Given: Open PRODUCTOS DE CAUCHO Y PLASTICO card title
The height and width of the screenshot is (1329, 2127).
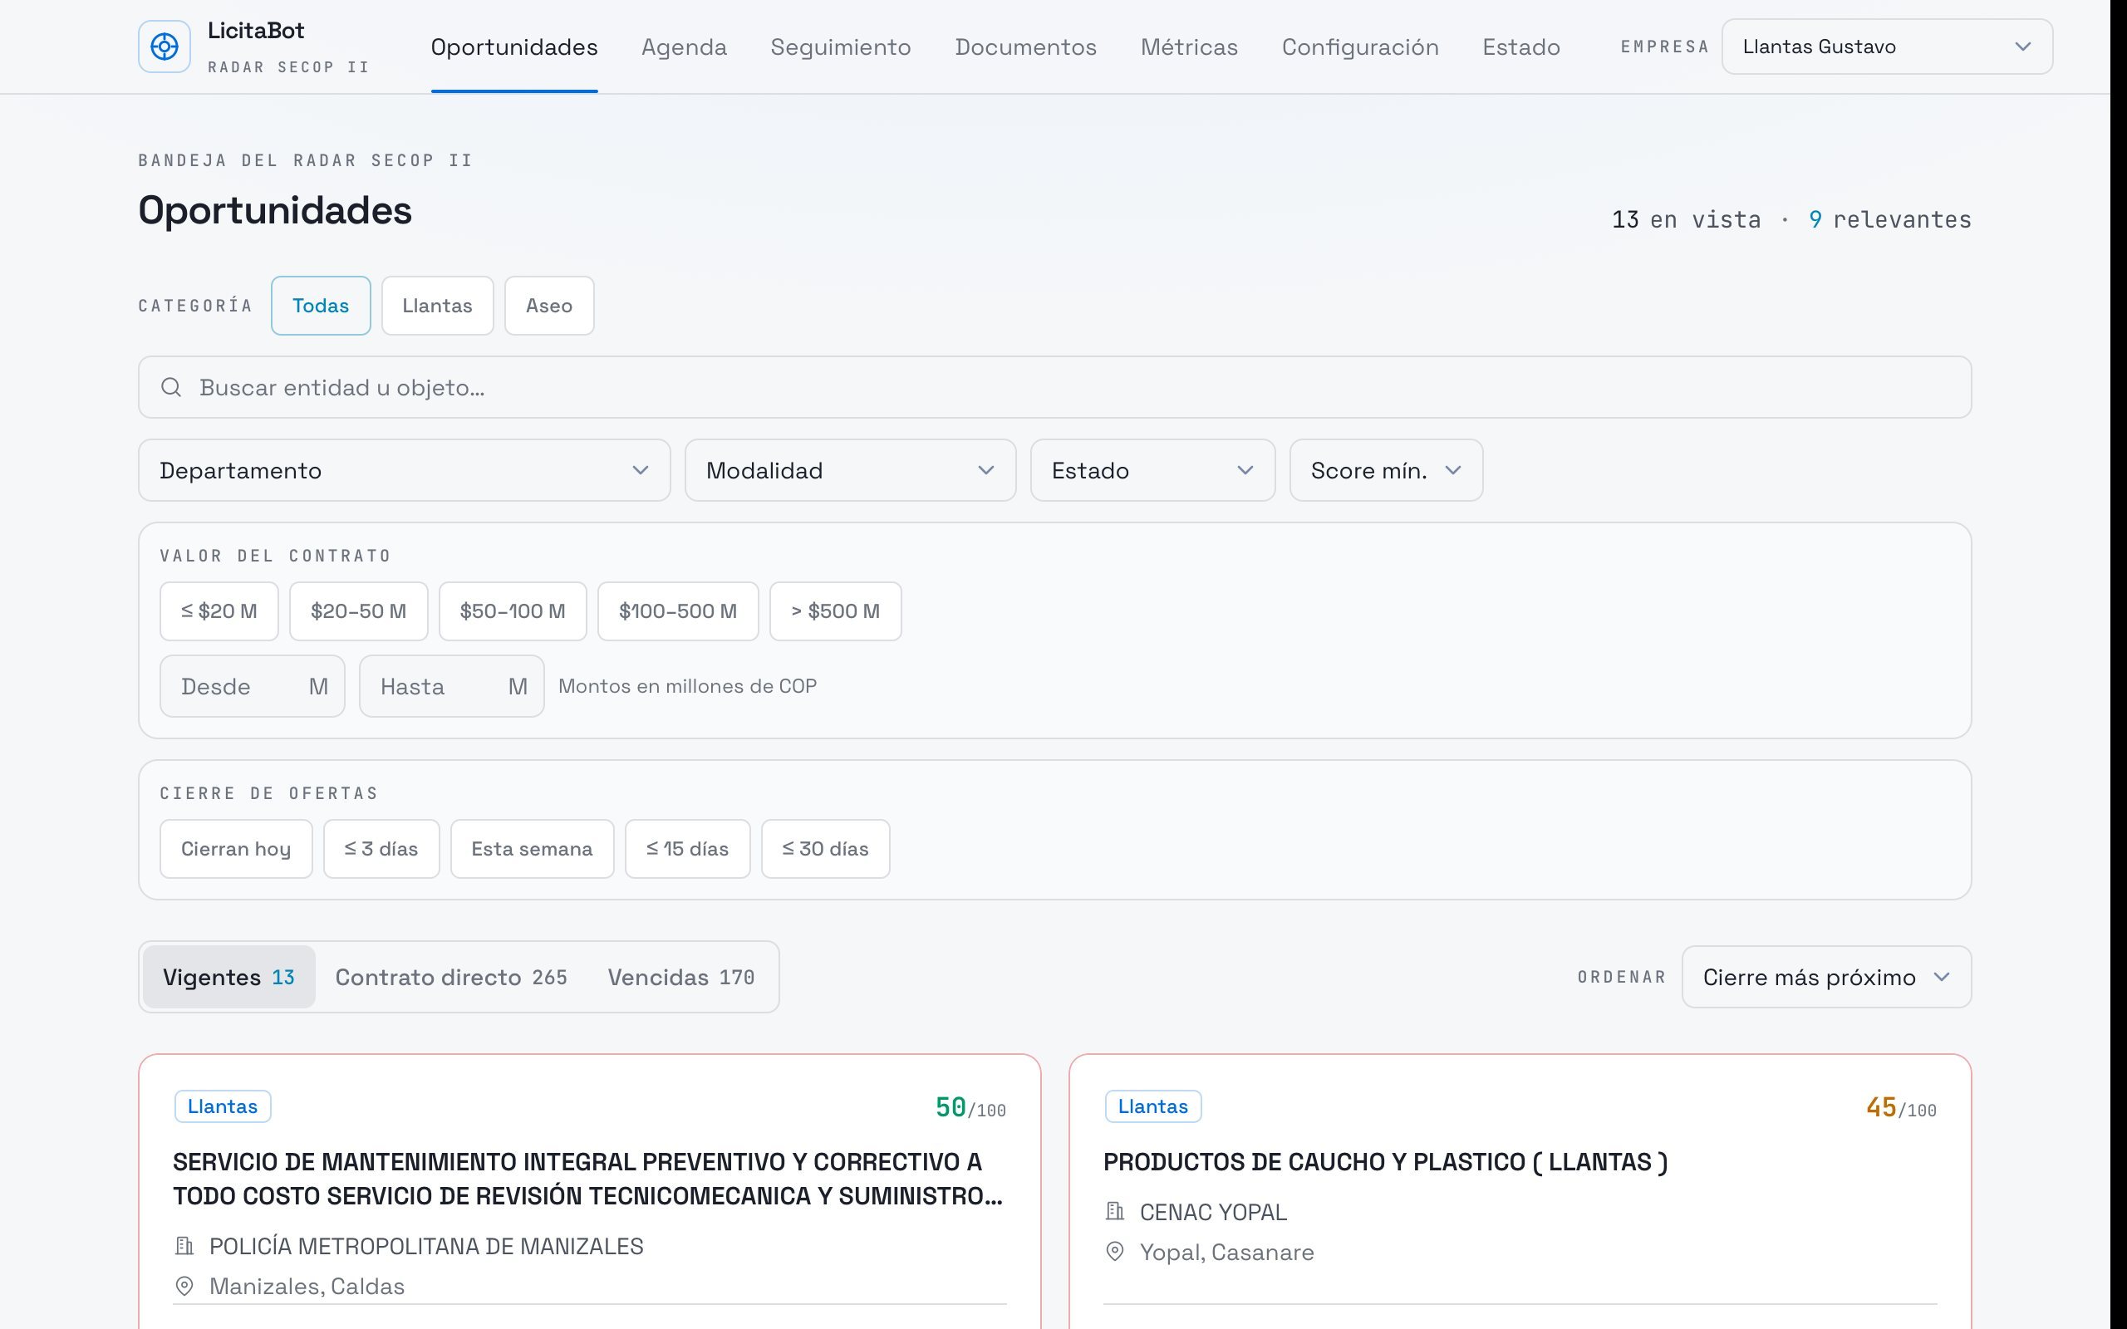Looking at the screenshot, I should tap(1385, 1162).
